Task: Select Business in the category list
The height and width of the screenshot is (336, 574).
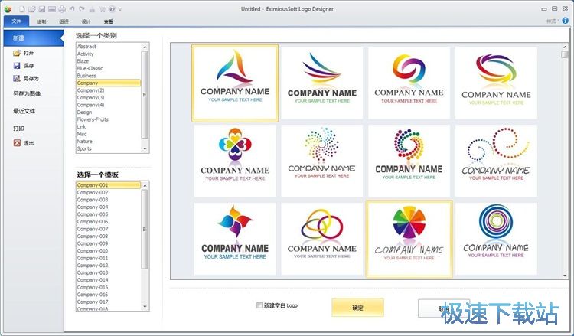Action: [x=109, y=76]
